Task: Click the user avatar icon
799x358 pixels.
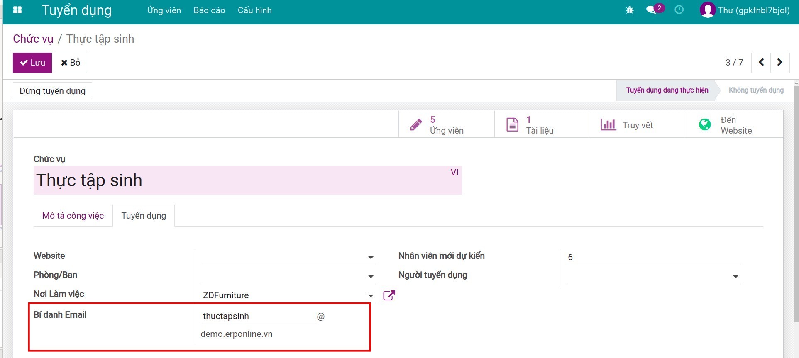Action: 707,10
